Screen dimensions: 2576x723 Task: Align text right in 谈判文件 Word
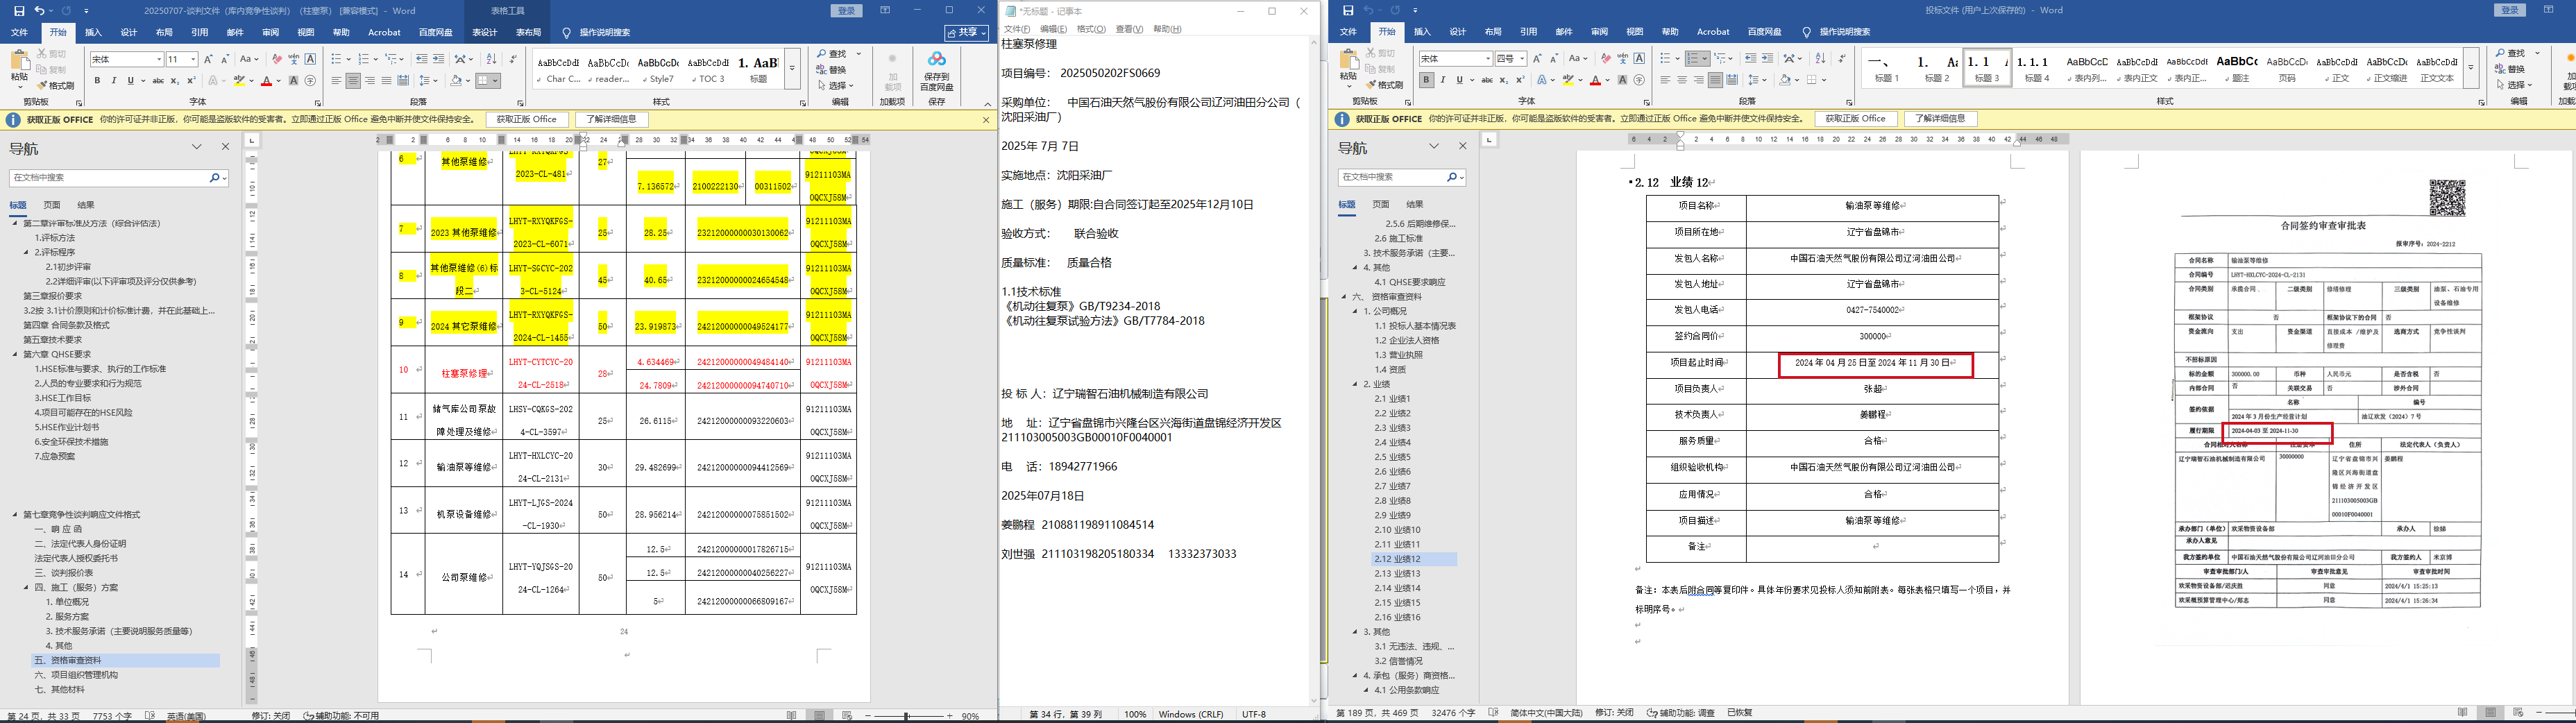[370, 81]
